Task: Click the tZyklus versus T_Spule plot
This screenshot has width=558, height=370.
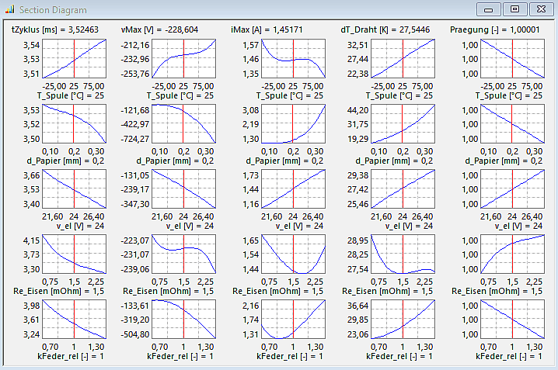Action: click(74, 58)
